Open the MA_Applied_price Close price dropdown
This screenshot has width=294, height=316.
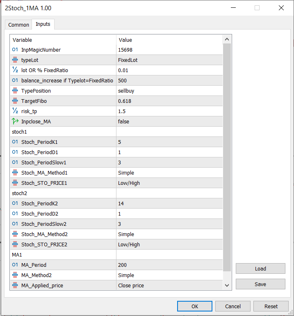pos(169,285)
